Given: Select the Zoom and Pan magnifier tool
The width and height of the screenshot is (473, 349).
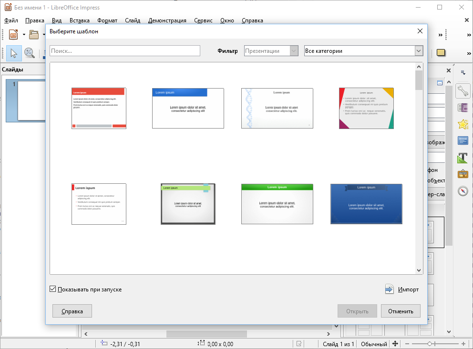Looking at the screenshot, I should pos(30,53).
